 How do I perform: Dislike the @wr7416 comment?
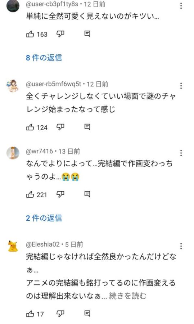click(x=60, y=195)
